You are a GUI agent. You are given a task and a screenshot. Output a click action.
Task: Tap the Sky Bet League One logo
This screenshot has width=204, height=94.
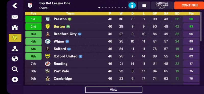click(30, 5)
